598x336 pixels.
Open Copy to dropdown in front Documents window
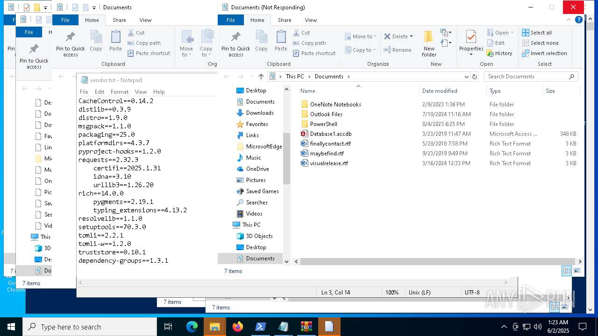[361, 50]
